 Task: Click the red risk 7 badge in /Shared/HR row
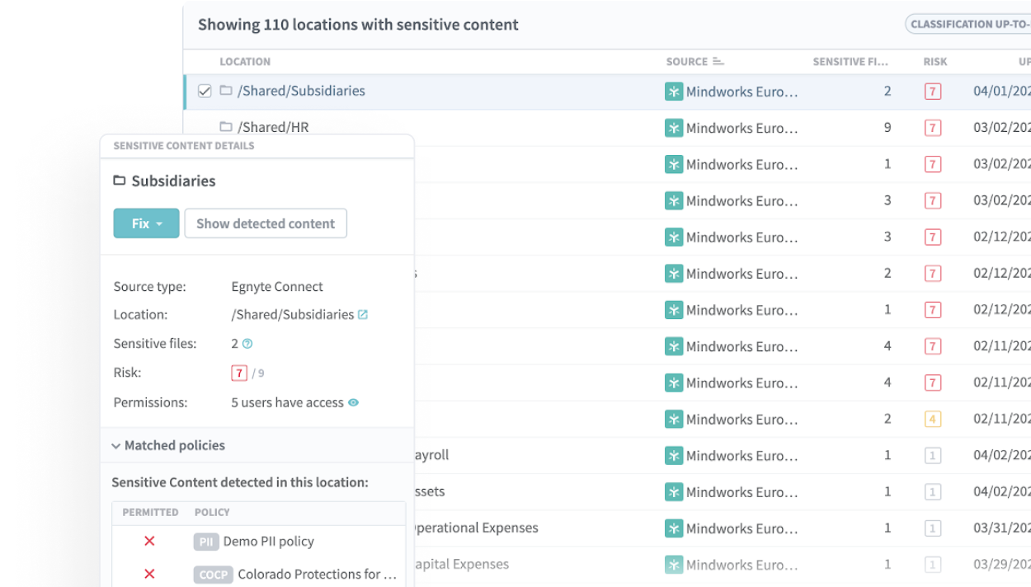(933, 128)
